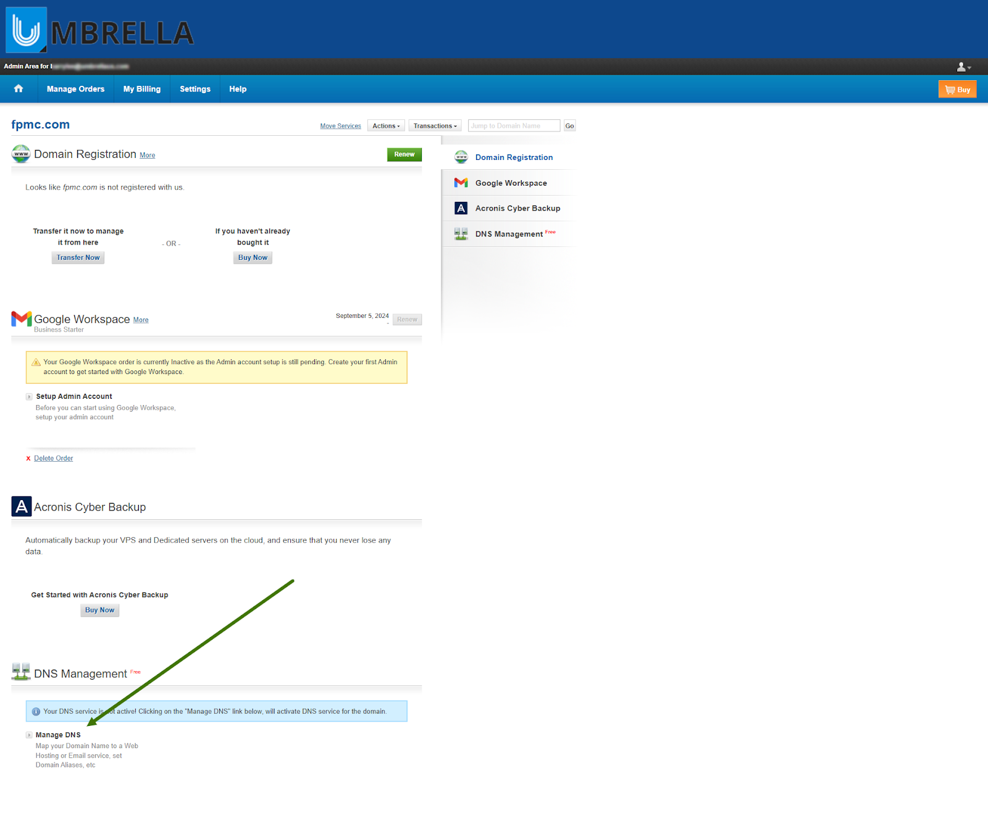Click the September 5, 2024 expiry date
Screen dimensions: 988x813
(x=362, y=316)
